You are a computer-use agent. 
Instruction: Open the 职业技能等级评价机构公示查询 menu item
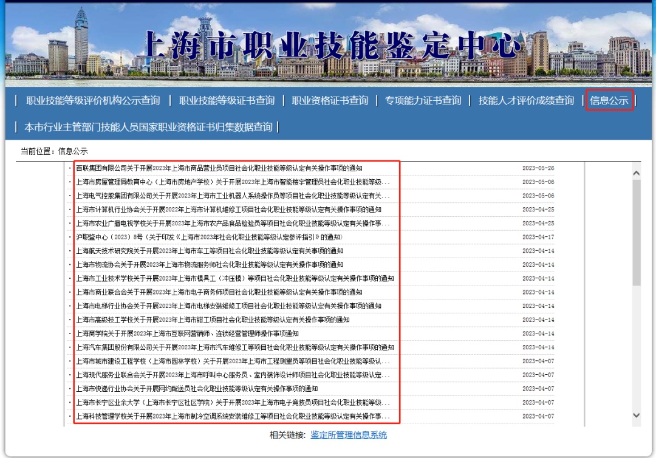point(93,101)
